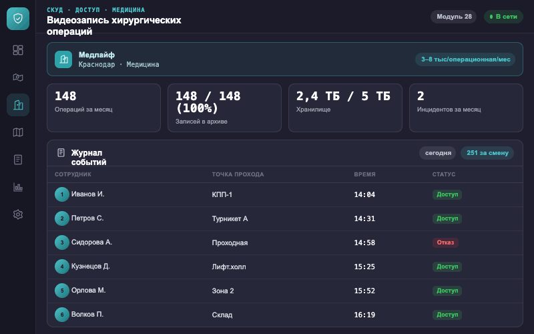The image size is (534, 334).
Task: Click the Модуль 28 badge
Action: click(x=454, y=16)
